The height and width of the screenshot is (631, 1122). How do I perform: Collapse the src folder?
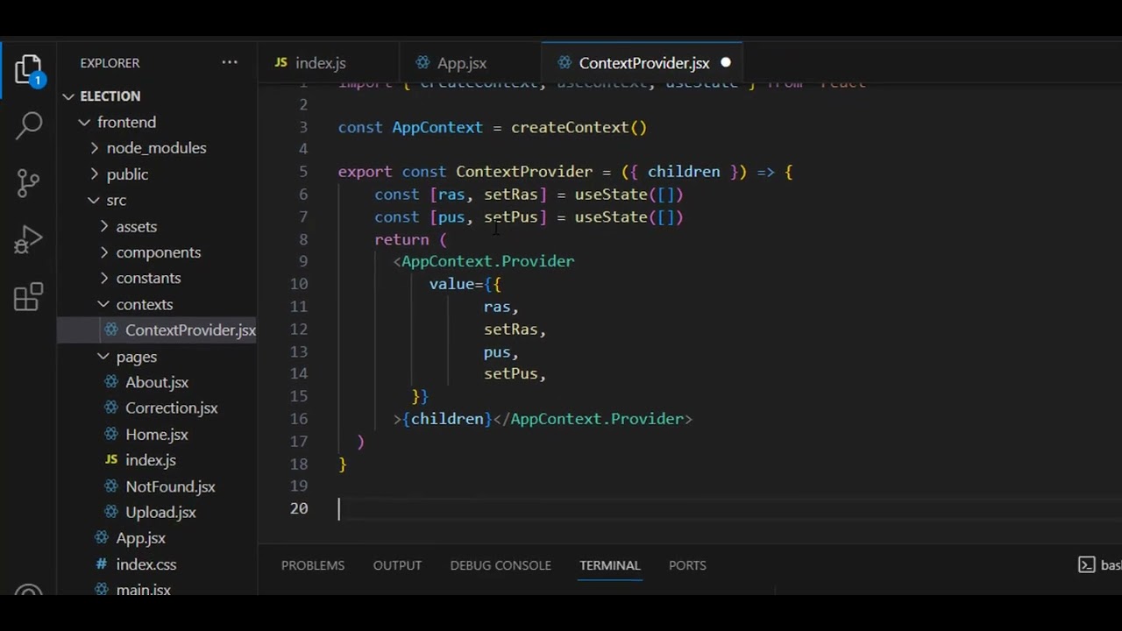[x=95, y=200]
